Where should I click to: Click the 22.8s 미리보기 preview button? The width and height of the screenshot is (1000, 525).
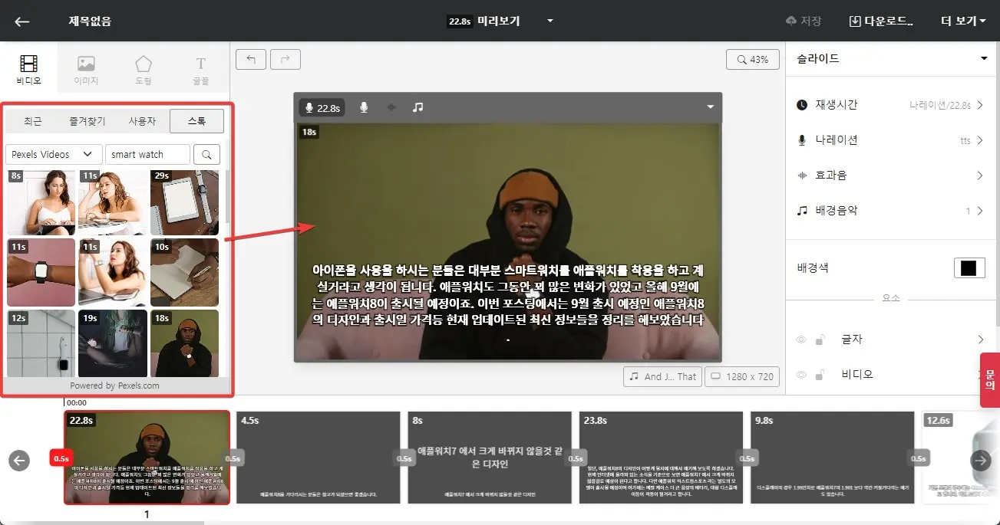pos(484,21)
